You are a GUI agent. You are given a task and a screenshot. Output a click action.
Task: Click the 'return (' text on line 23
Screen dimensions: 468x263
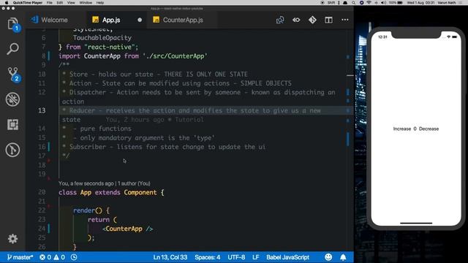(102, 220)
